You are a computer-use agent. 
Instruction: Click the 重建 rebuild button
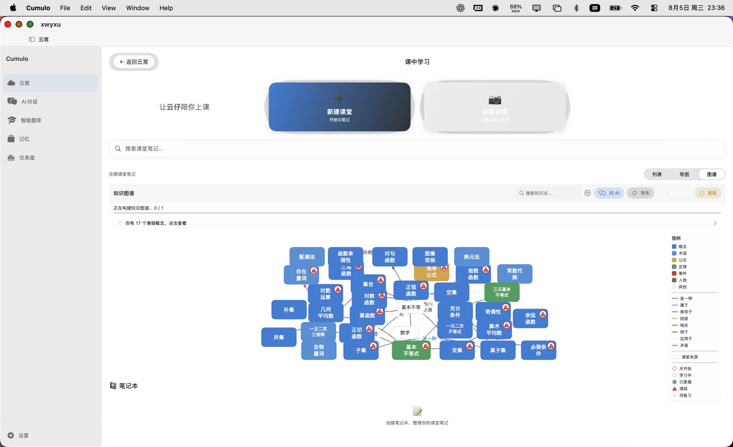click(708, 193)
